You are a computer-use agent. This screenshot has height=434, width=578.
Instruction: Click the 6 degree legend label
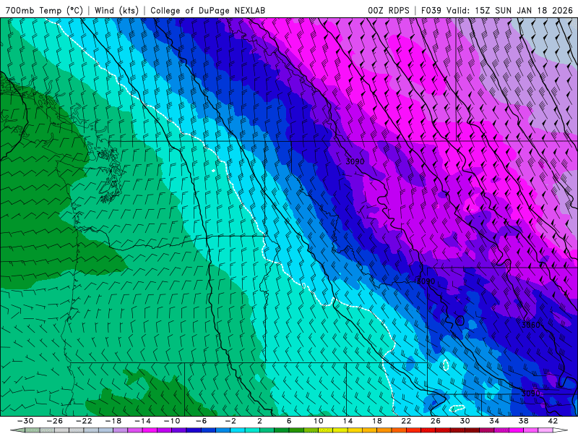[x=289, y=421]
